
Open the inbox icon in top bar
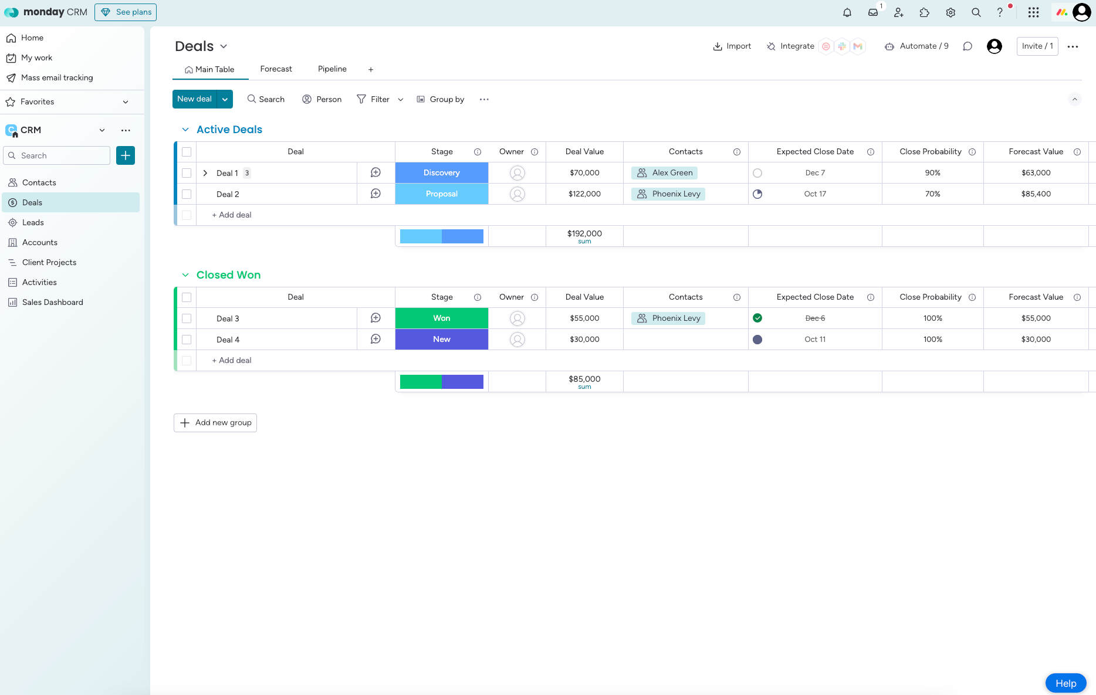pos(873,12)
